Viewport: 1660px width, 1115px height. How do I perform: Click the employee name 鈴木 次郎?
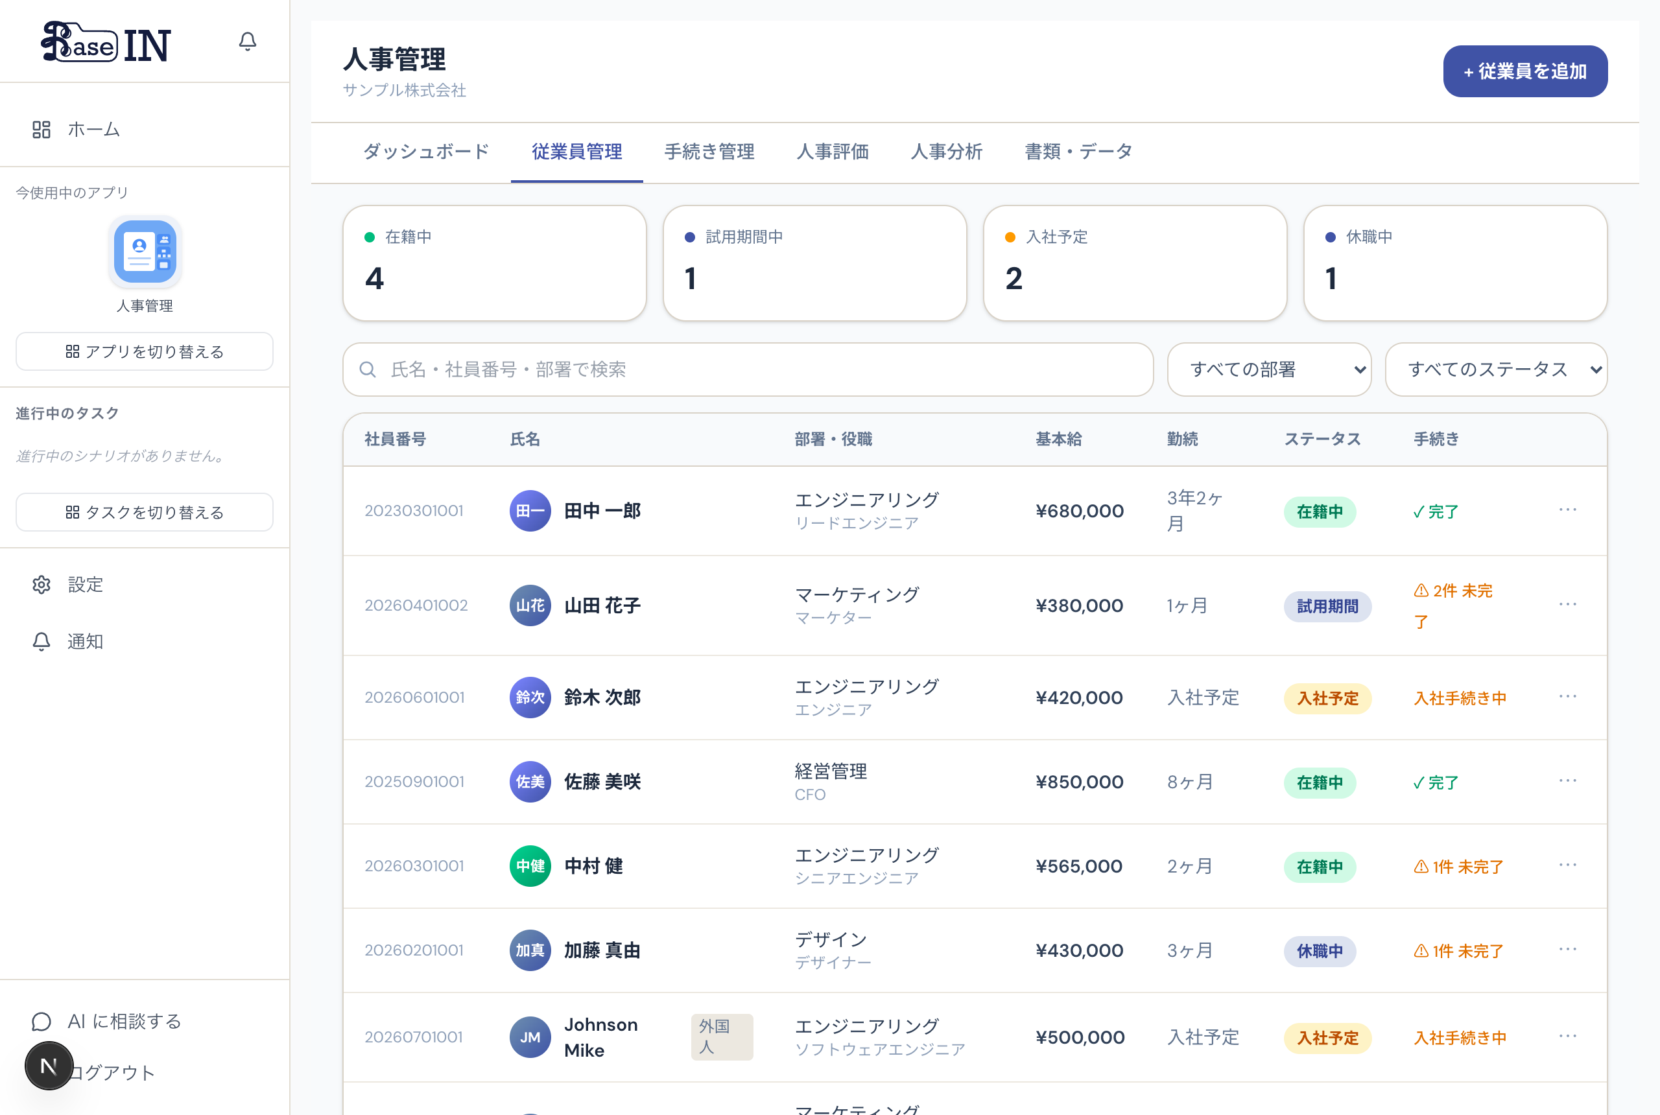[602, 697]
